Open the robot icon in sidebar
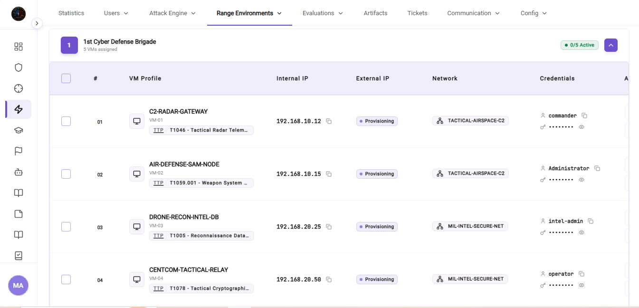This screenshot has height=308, width=639. tap(19, 172)
